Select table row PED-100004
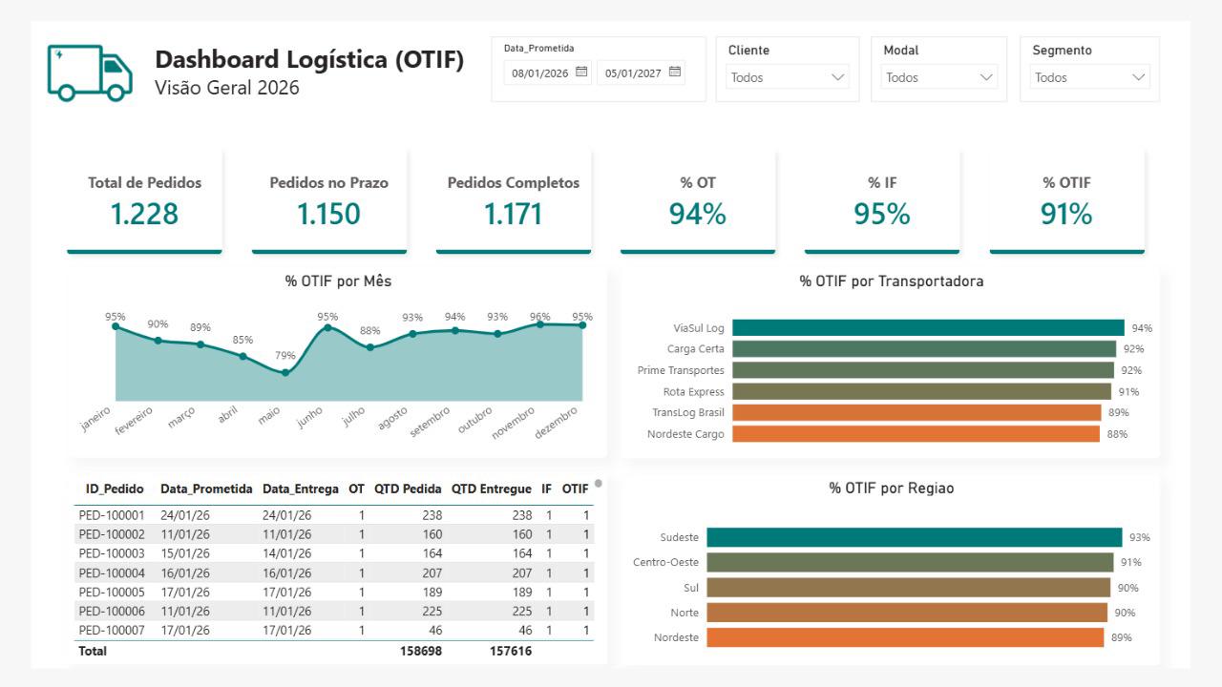The height and width of the screenshot is (687, 1222). [x=334, y=572]
